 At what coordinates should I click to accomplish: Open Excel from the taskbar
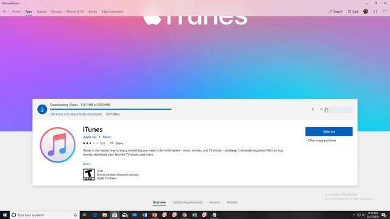click(194, 215)
